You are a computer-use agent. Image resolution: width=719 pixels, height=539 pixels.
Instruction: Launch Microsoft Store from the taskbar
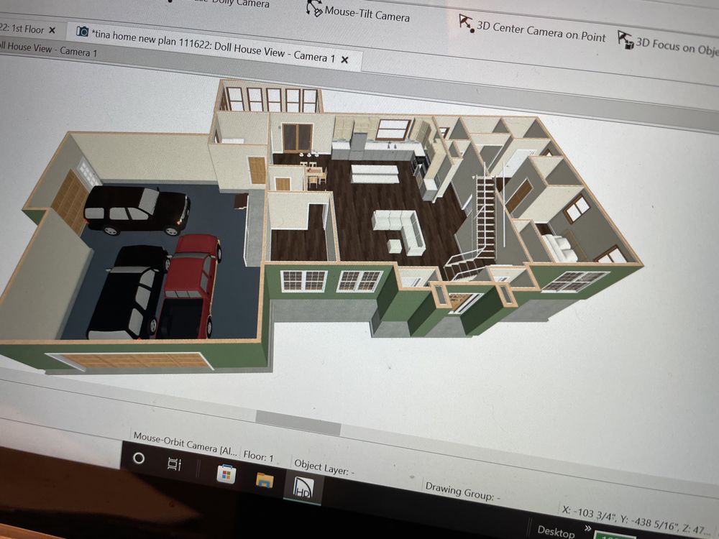pyautogui.click(x=226, y=474)
